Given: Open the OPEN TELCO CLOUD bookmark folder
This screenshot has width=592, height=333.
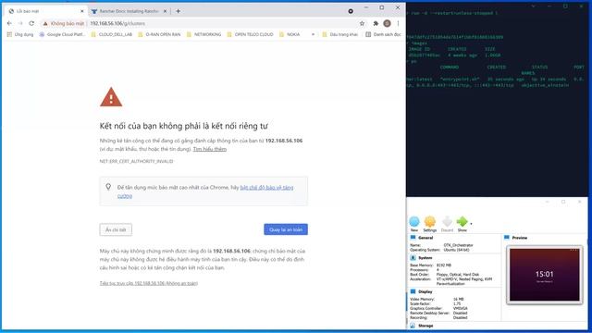Looking at the screenshot, I should (250, 34).
